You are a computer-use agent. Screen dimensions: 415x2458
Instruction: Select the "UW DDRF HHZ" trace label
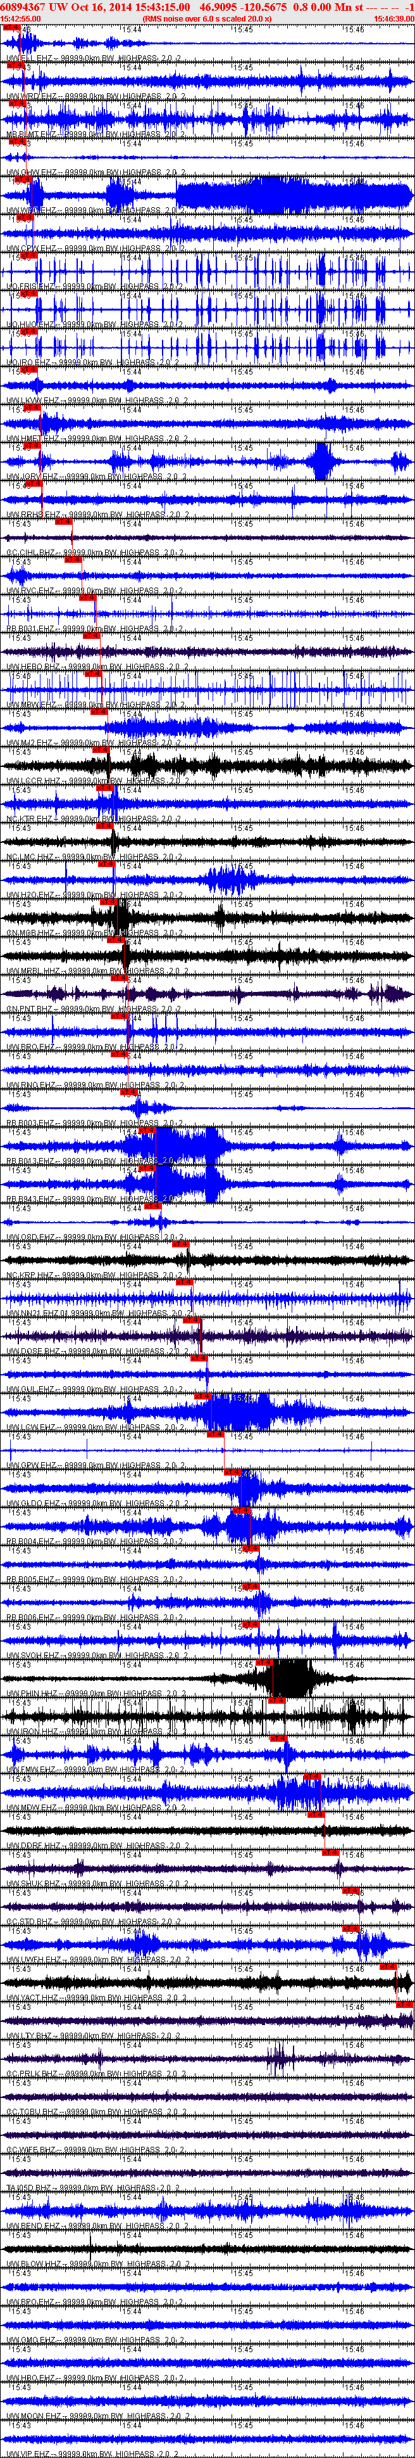tap(96, 1846)
